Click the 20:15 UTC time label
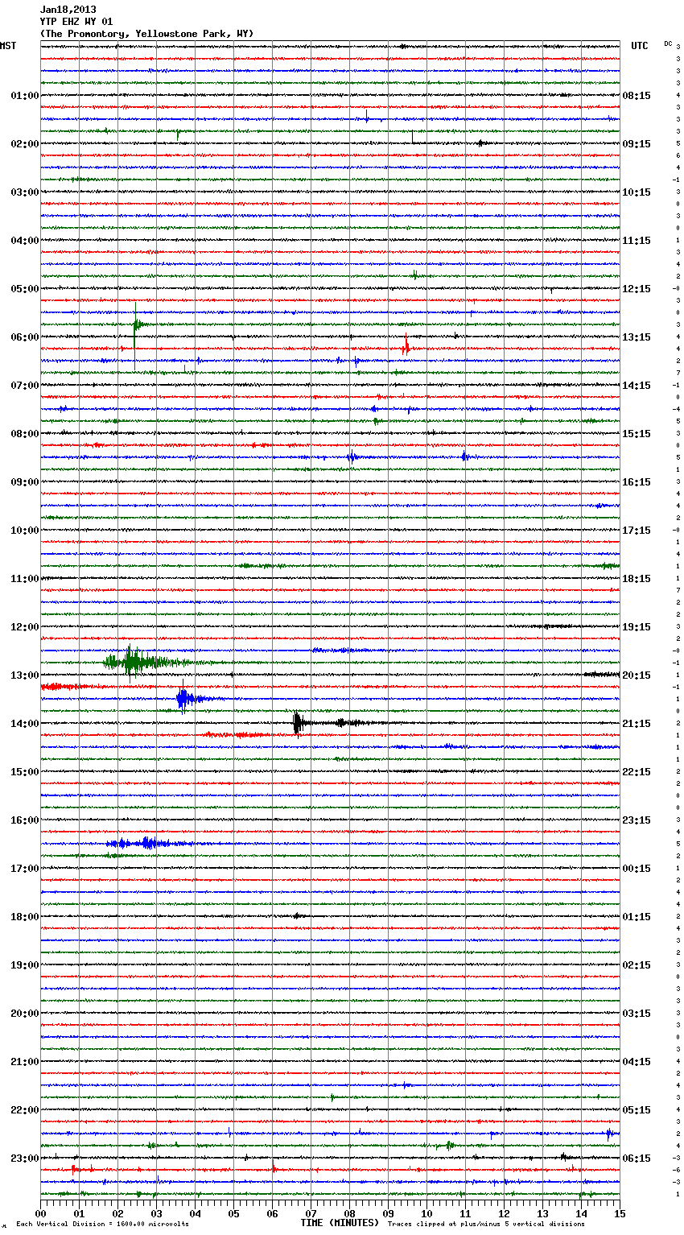 click(637, 675)
